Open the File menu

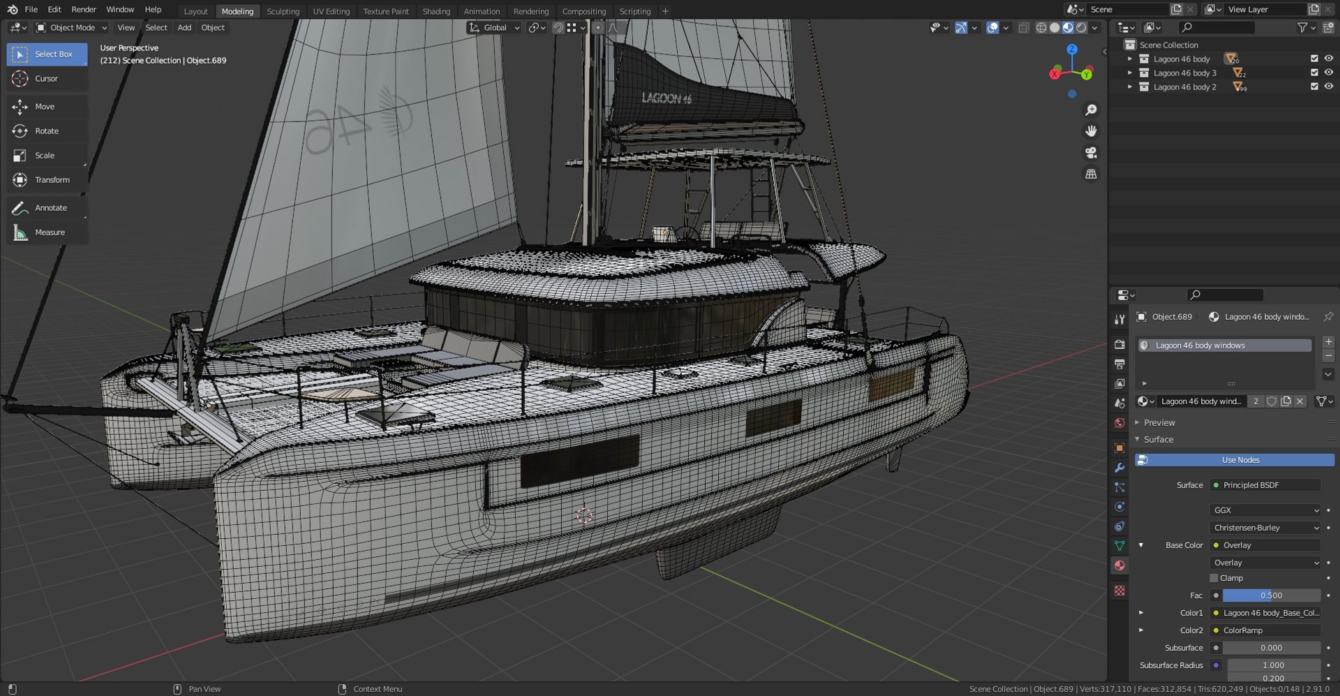tap(31, 10)
